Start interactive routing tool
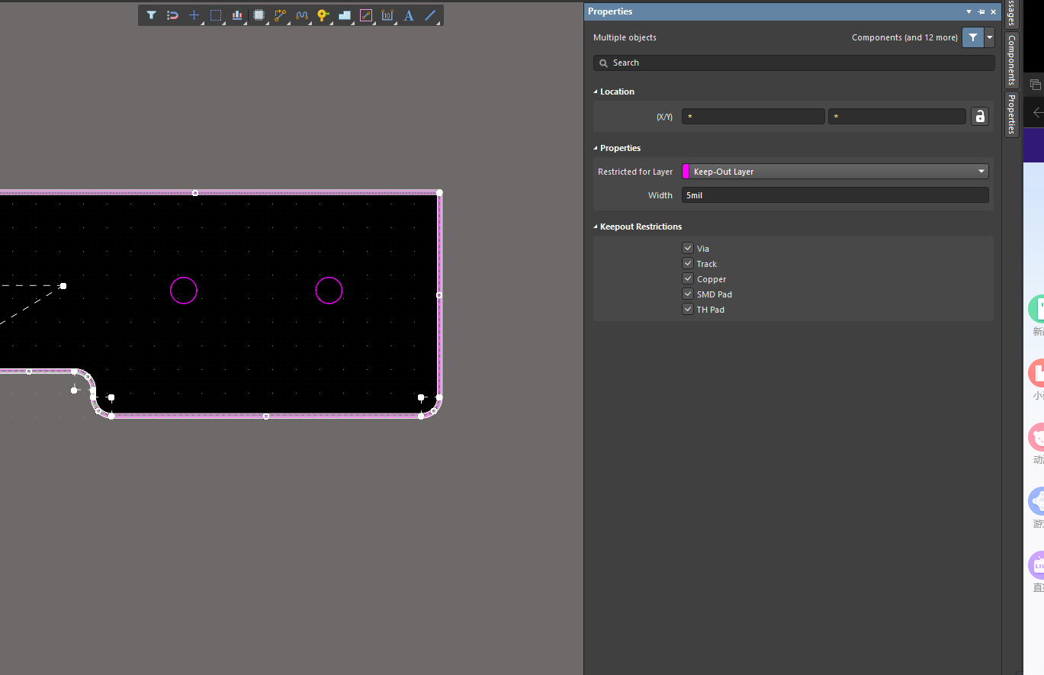Image resolution: width=1044 pixels, height=675 pixels. [280, 15]
